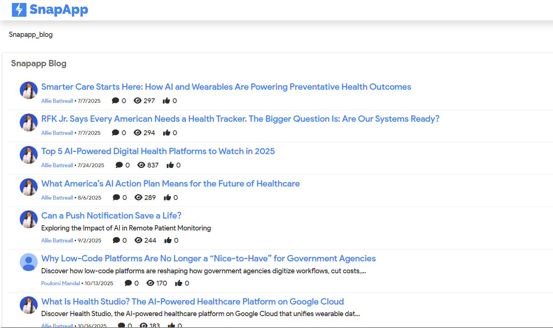Viewport: 553px width, 328px height.
Task: Open the What Is Health Studio article
Action: pyautogui.click(x=193, y=302)
